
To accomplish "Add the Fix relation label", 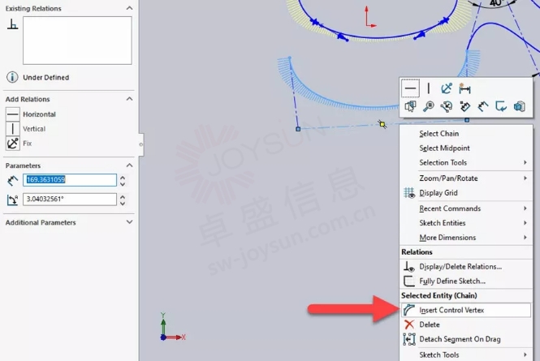I will 28,143.
